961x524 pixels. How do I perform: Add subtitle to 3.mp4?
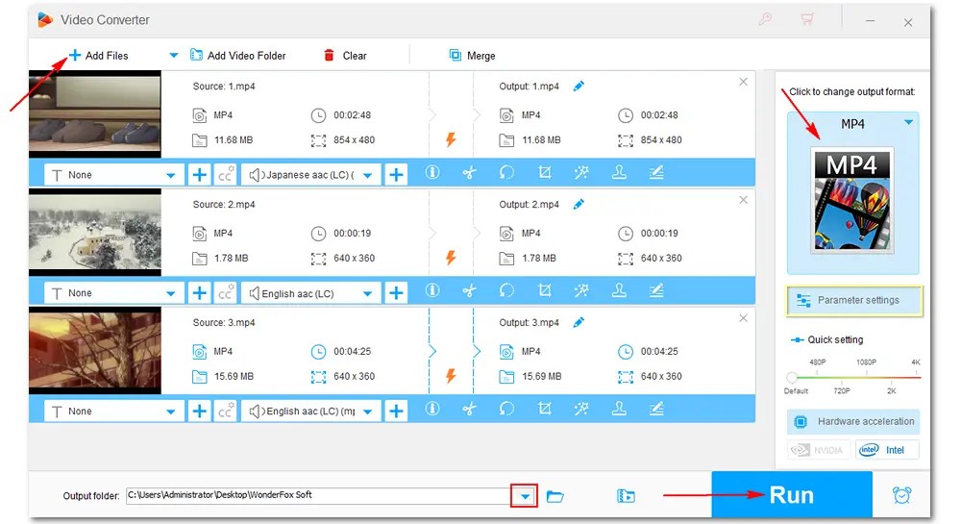[199, 412]
